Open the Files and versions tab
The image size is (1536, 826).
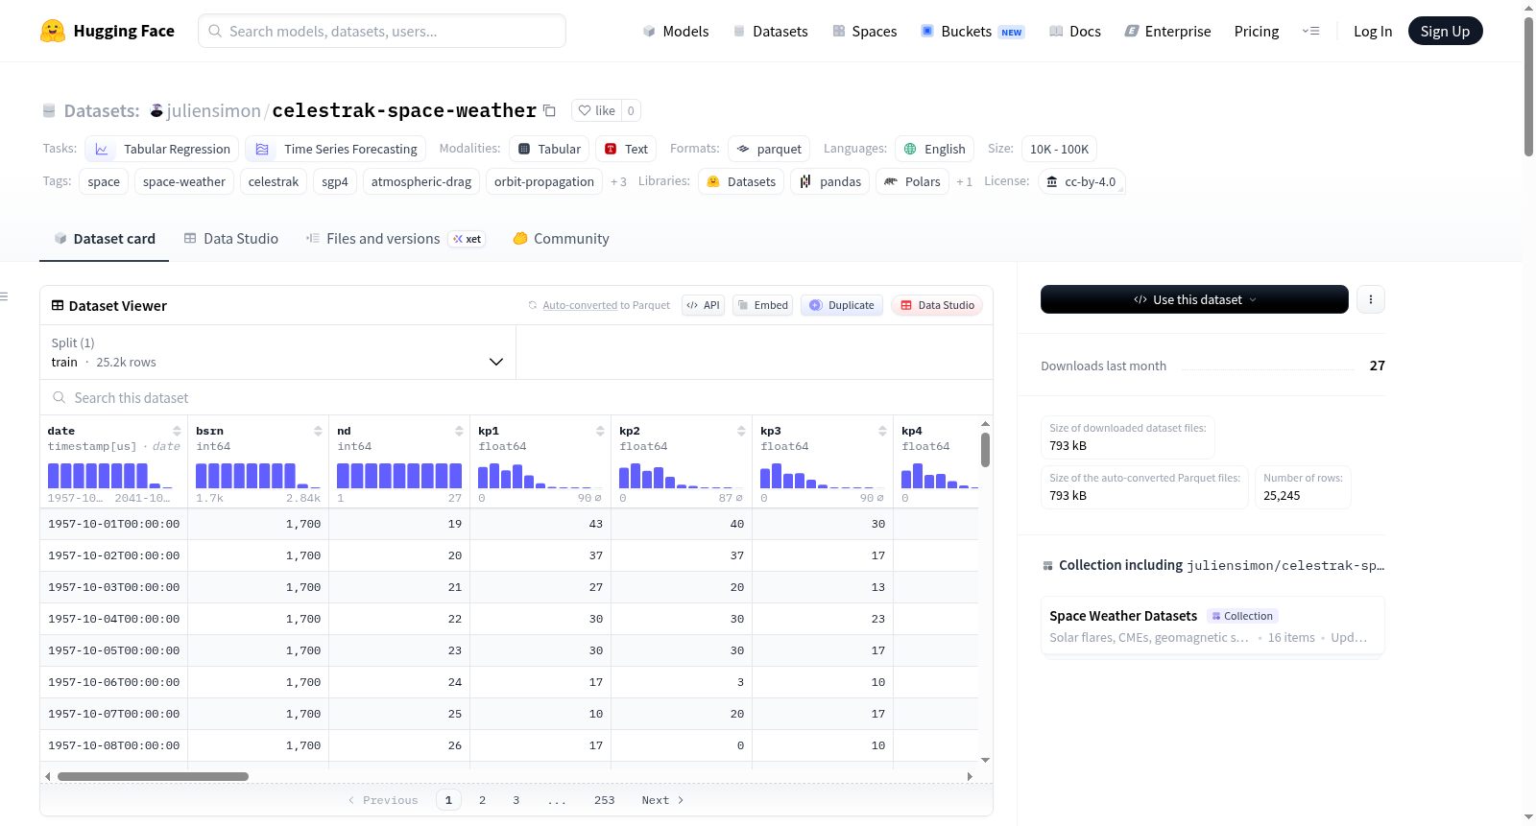pos(395,239)
